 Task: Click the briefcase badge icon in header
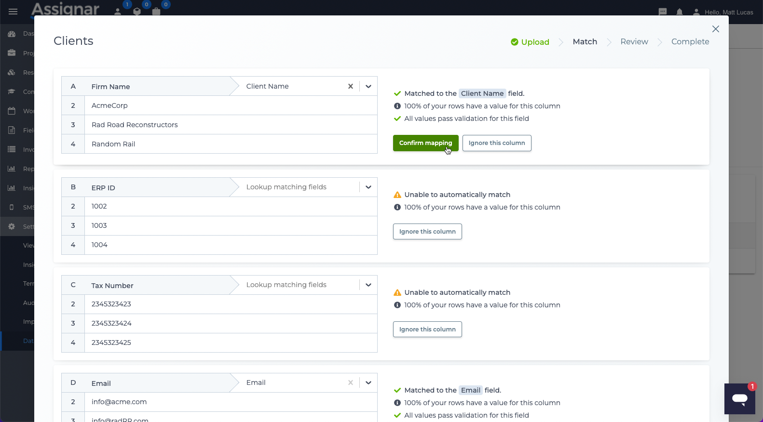[x=156, y=12]
